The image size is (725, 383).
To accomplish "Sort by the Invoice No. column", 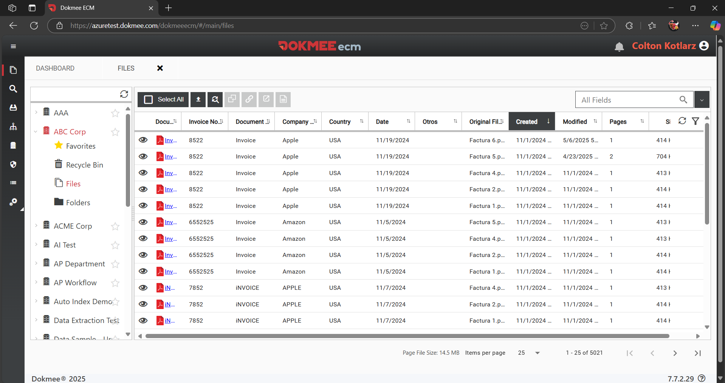I will [204, 122].
